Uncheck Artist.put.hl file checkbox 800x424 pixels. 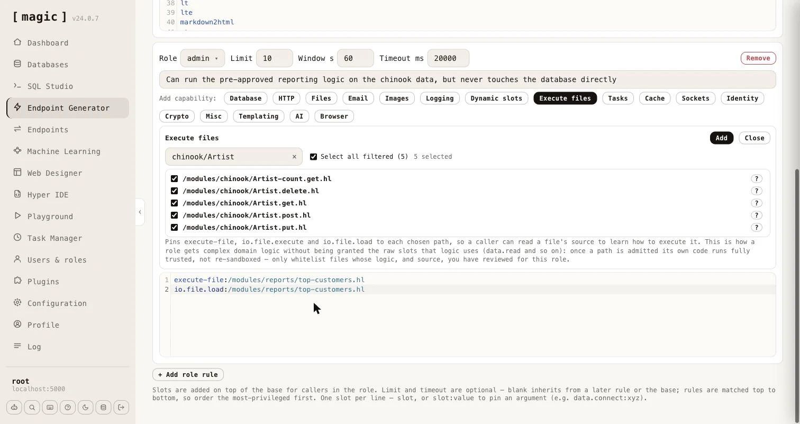pos(174,228)
